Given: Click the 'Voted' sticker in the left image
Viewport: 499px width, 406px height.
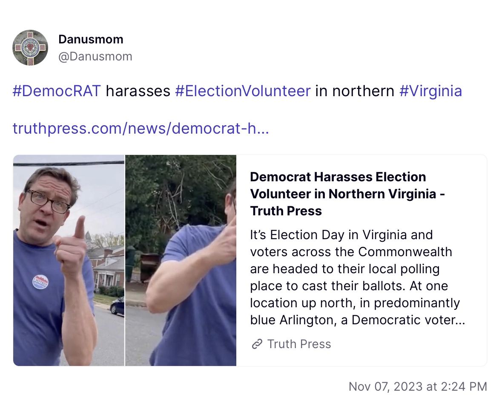Looking at the screenshot, I should [x=40, y=282].
